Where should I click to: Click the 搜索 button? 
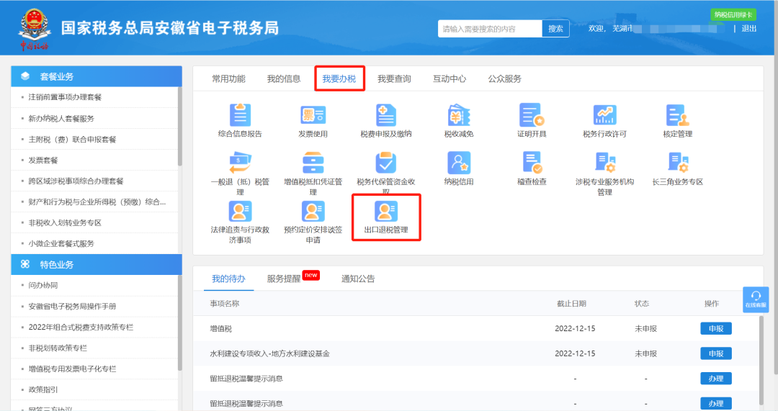click(555, 29)
